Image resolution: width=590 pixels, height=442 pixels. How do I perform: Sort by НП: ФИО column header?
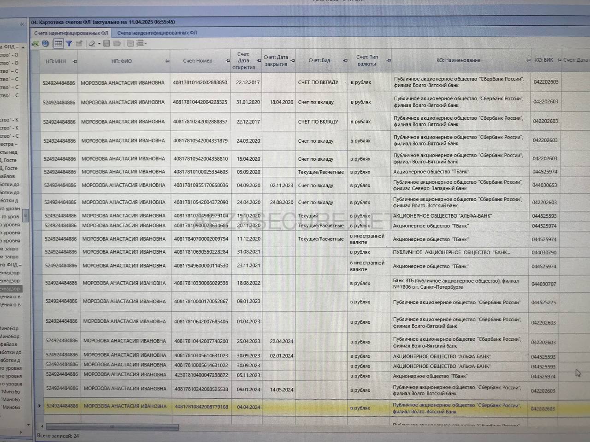pyautogui.click(x=121, y=61)
